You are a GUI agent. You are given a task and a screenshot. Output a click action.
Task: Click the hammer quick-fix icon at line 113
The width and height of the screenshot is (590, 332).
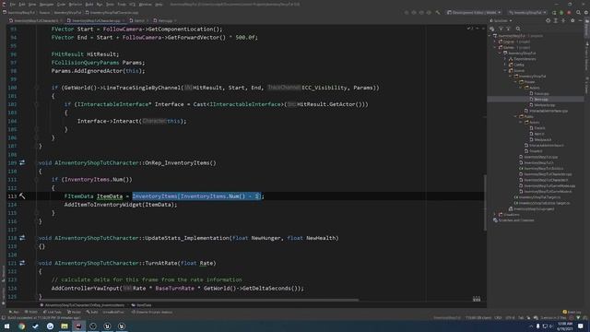pyautogui.click(x=22, y=196)
